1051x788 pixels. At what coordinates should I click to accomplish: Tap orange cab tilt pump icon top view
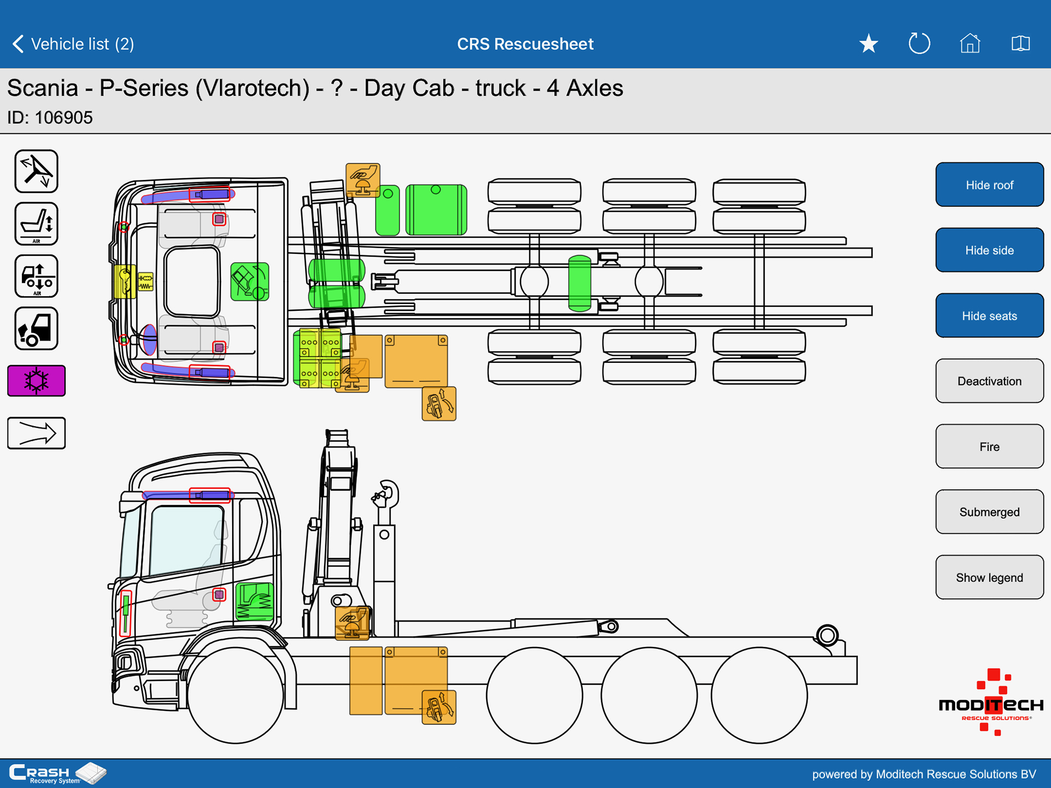[439, 404]
